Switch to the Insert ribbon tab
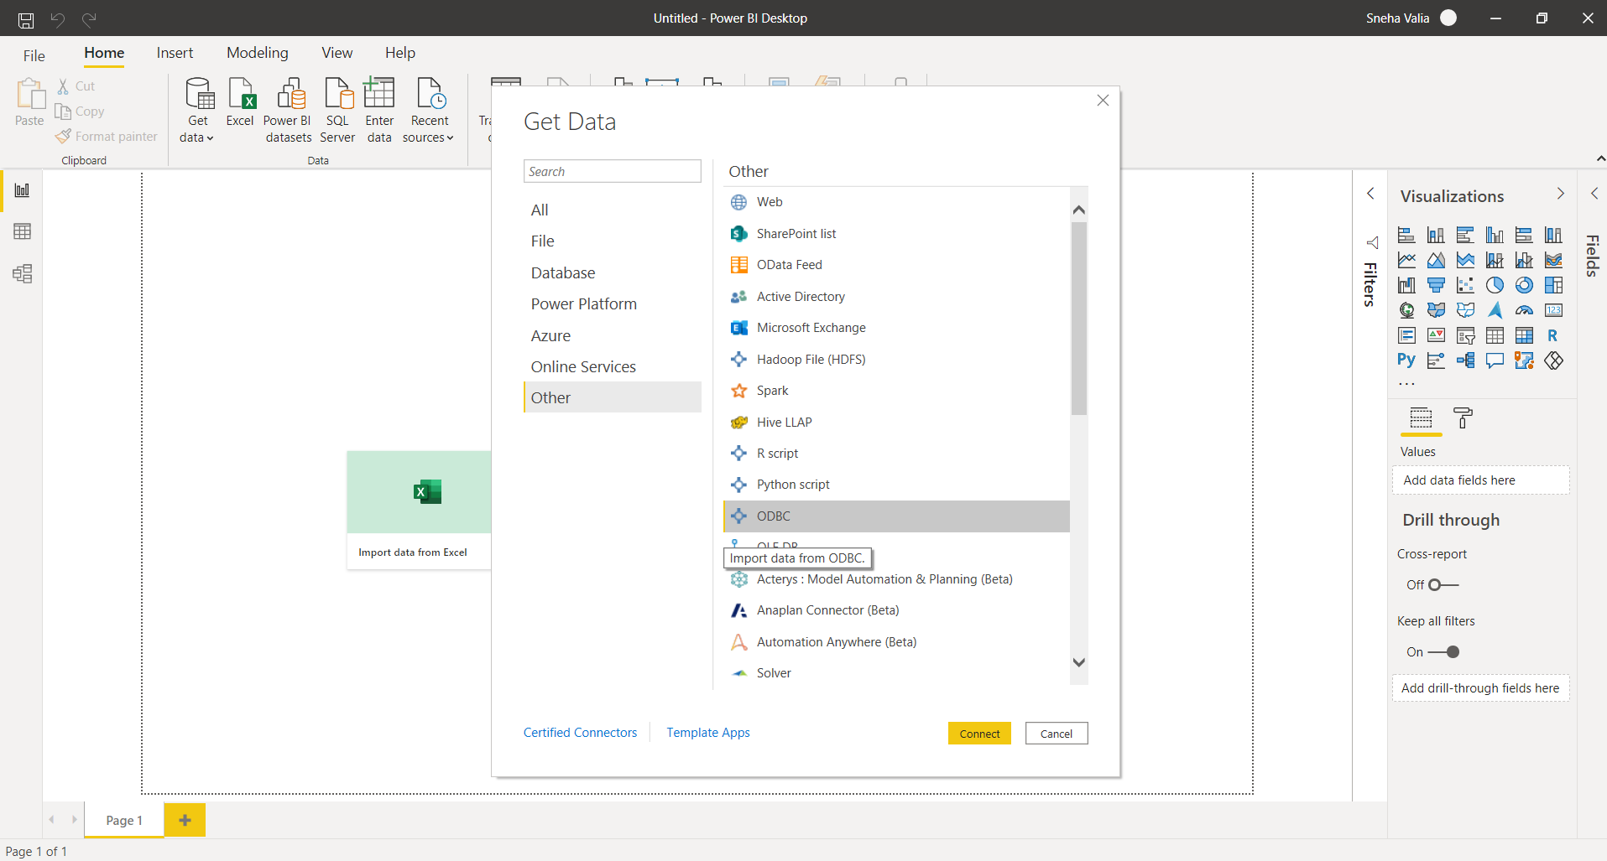The width and height of the screenshot is (1607, 861). 175,53
